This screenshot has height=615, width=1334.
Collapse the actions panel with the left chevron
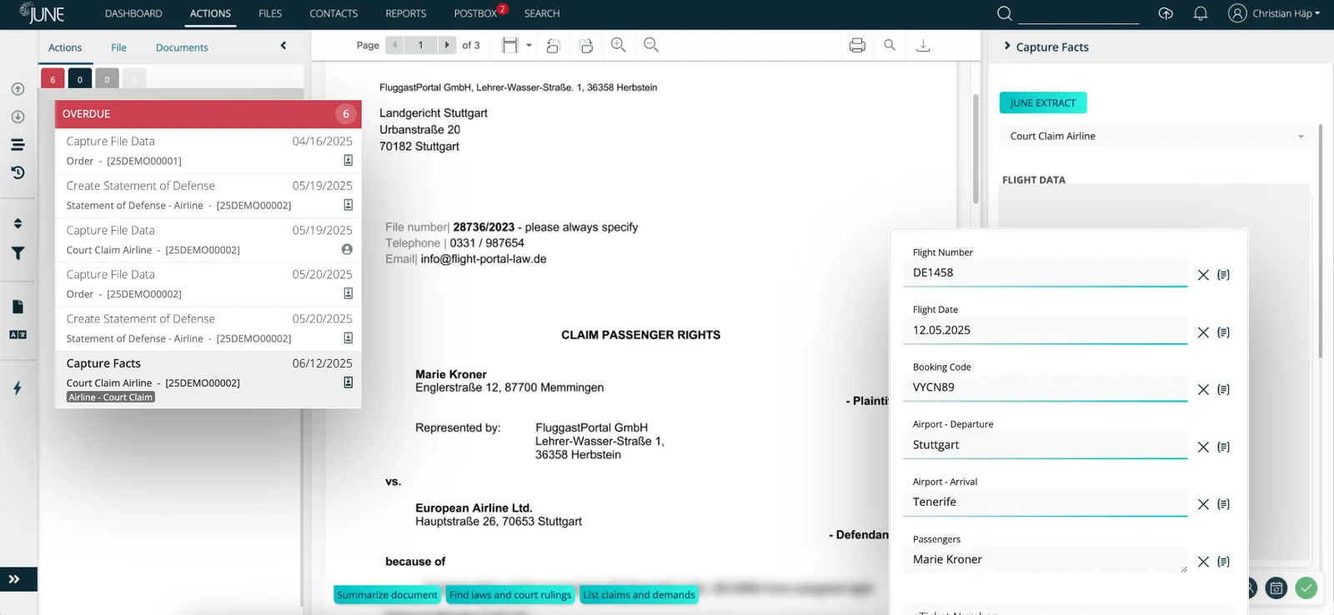click(283, 46)
